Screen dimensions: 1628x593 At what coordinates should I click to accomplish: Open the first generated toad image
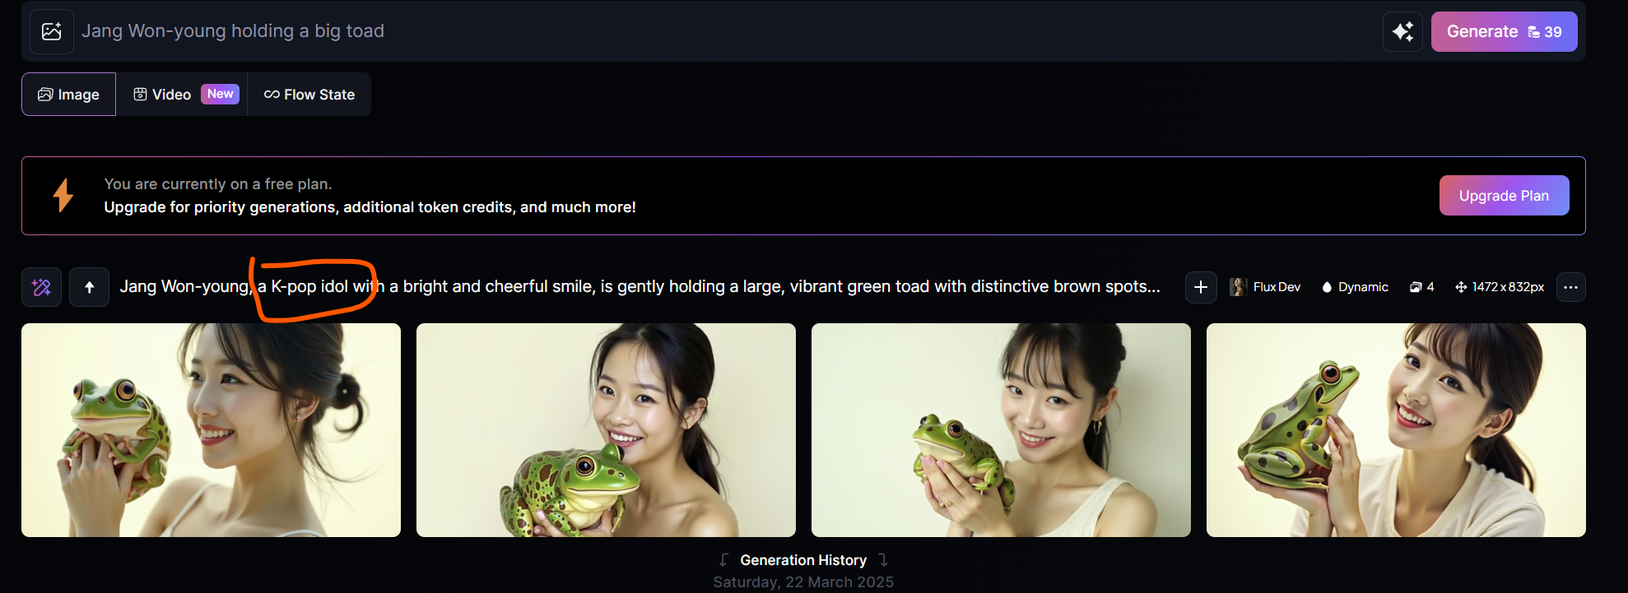(211, 430)
